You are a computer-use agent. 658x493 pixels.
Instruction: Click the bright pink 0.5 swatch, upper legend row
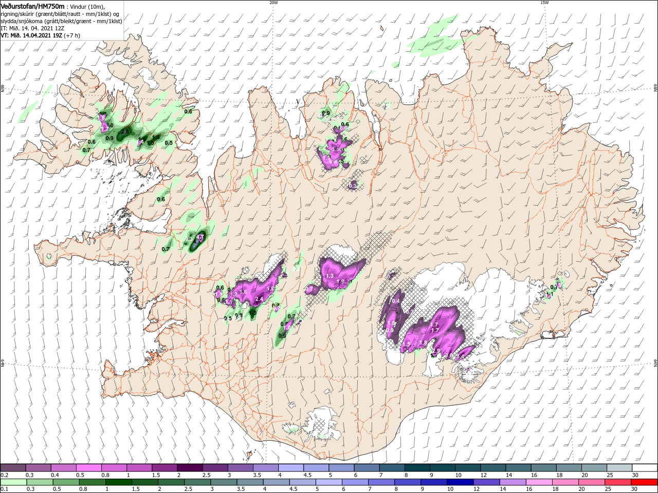[89, 468]
